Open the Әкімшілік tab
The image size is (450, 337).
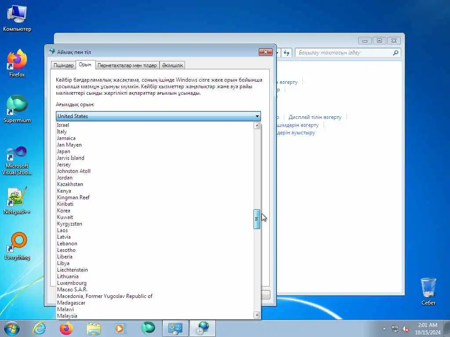(x=172, y=65)
